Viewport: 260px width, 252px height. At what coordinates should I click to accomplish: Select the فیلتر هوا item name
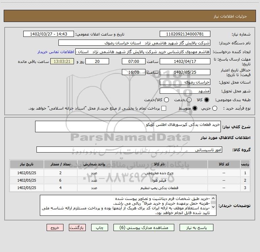pyautogui.click(x=159, y=180)
